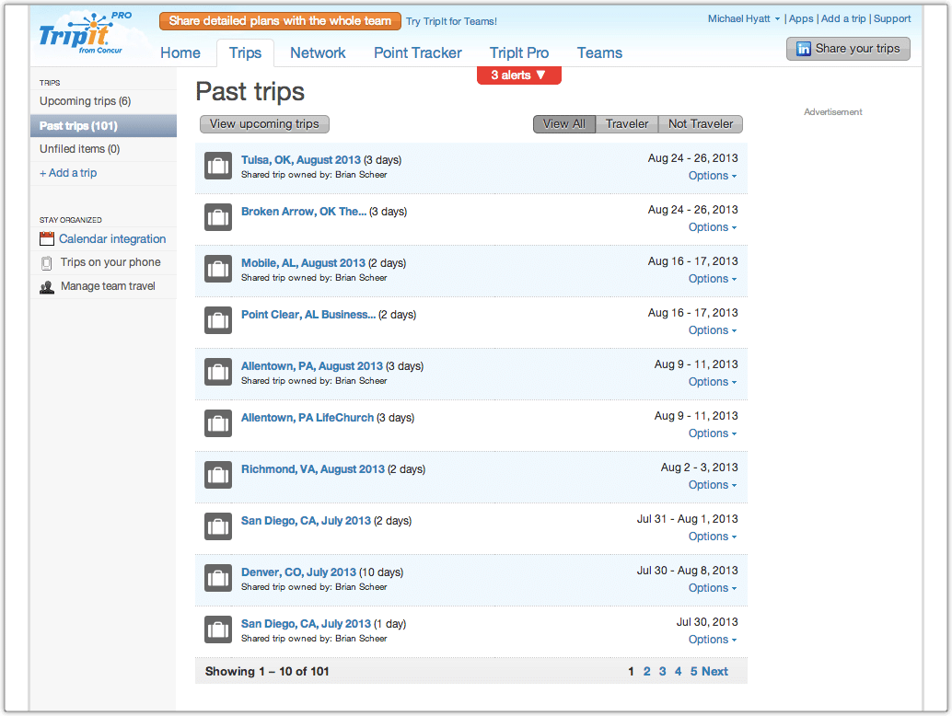Expand Options for the Broken Arrow trip
The image size is (952, 716).
click(x=713, y=227)
